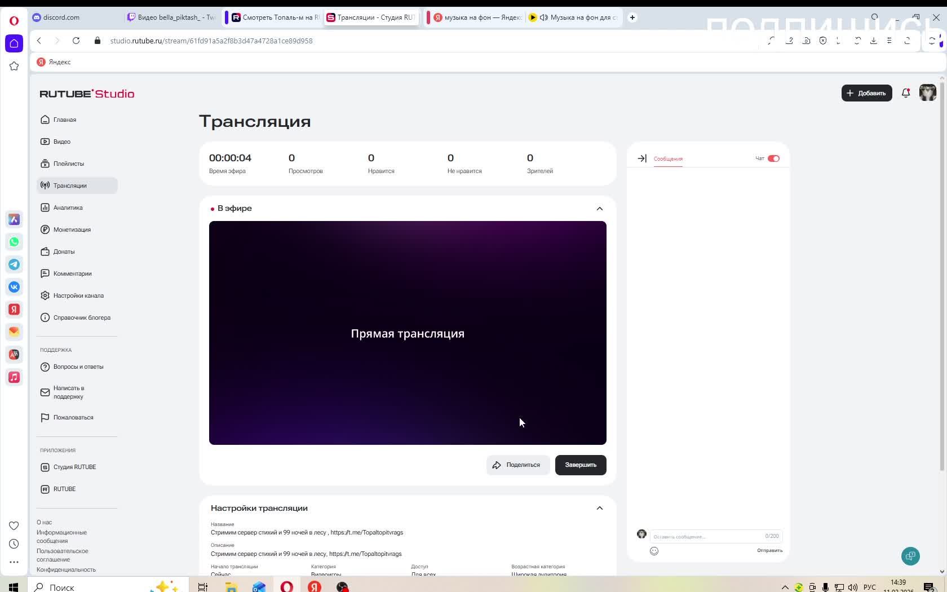The image size is (947, 592).
Task: Switch to the discord.com tab
Action: tap(76, 17)
